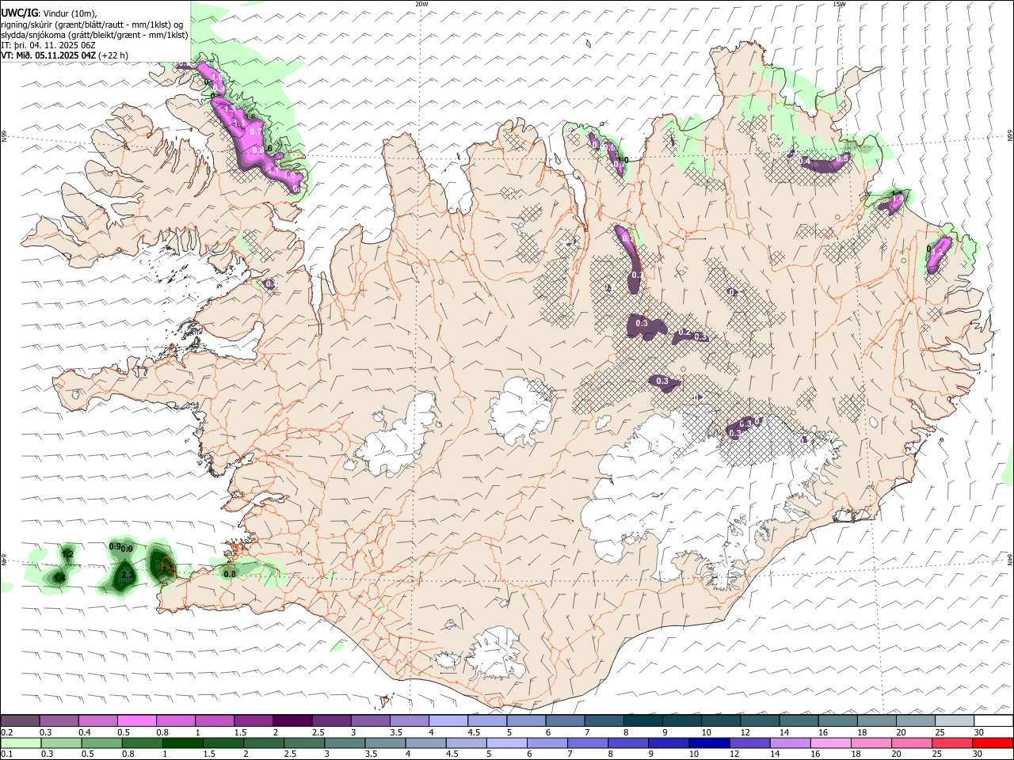This screenshot has height=760, width=1014.
Task: Pick the dark teal upper swatch from 8 to 9
Action: tap(642, 721)
